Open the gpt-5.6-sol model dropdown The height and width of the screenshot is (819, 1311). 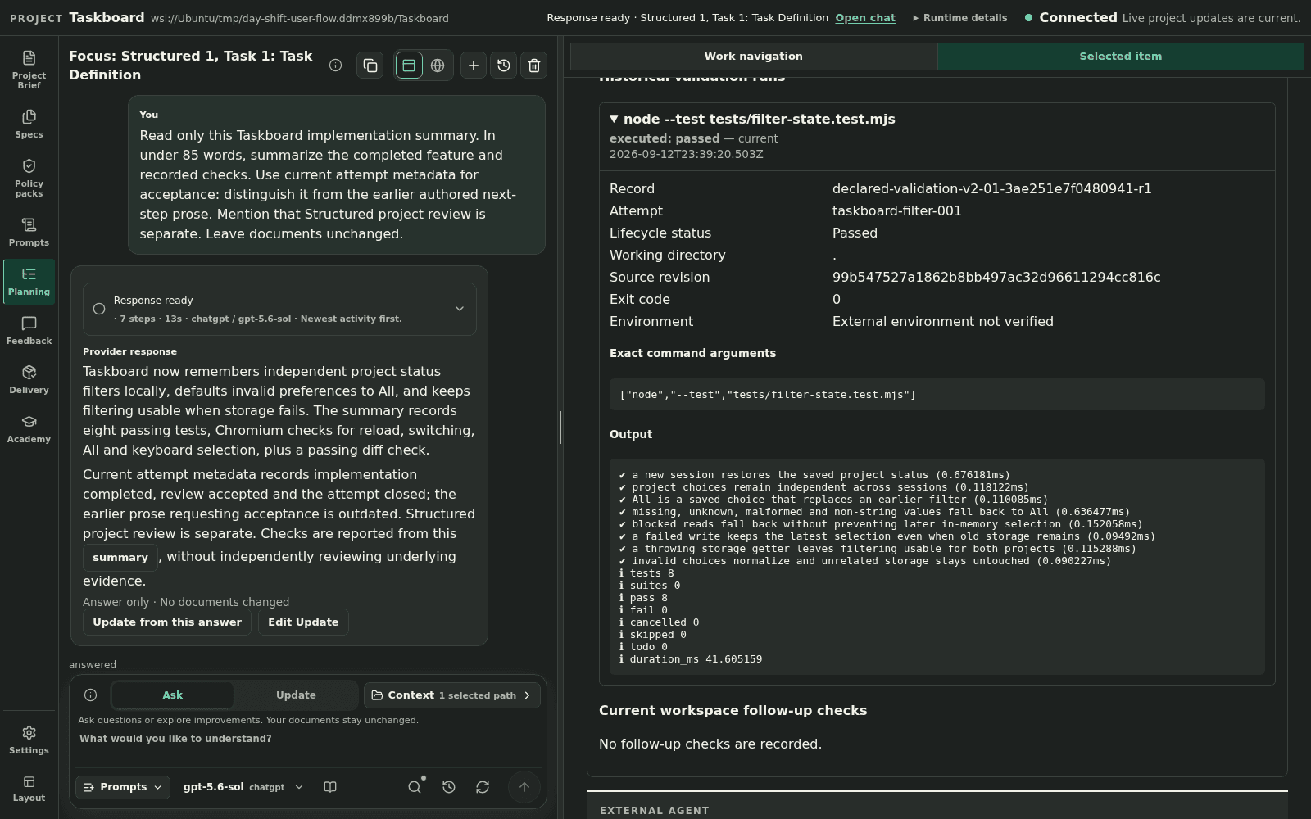pos(243,787)
